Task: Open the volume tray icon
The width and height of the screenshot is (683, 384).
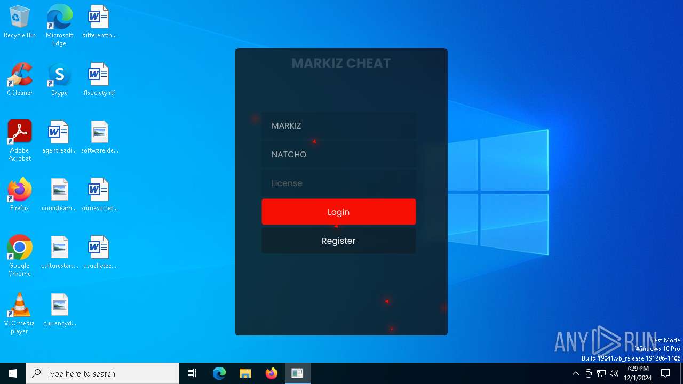Action: coord(614,373)
